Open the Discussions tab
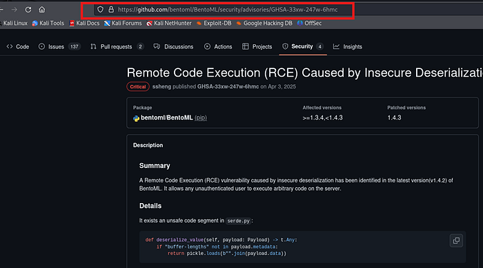 (x=174, y=46)
